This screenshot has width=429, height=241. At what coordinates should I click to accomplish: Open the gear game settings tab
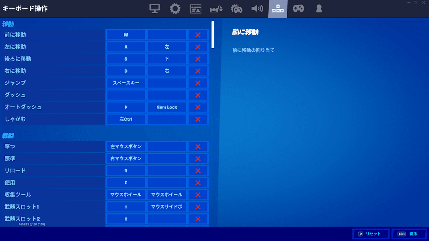pyautogui.click(x=175, y=9)
